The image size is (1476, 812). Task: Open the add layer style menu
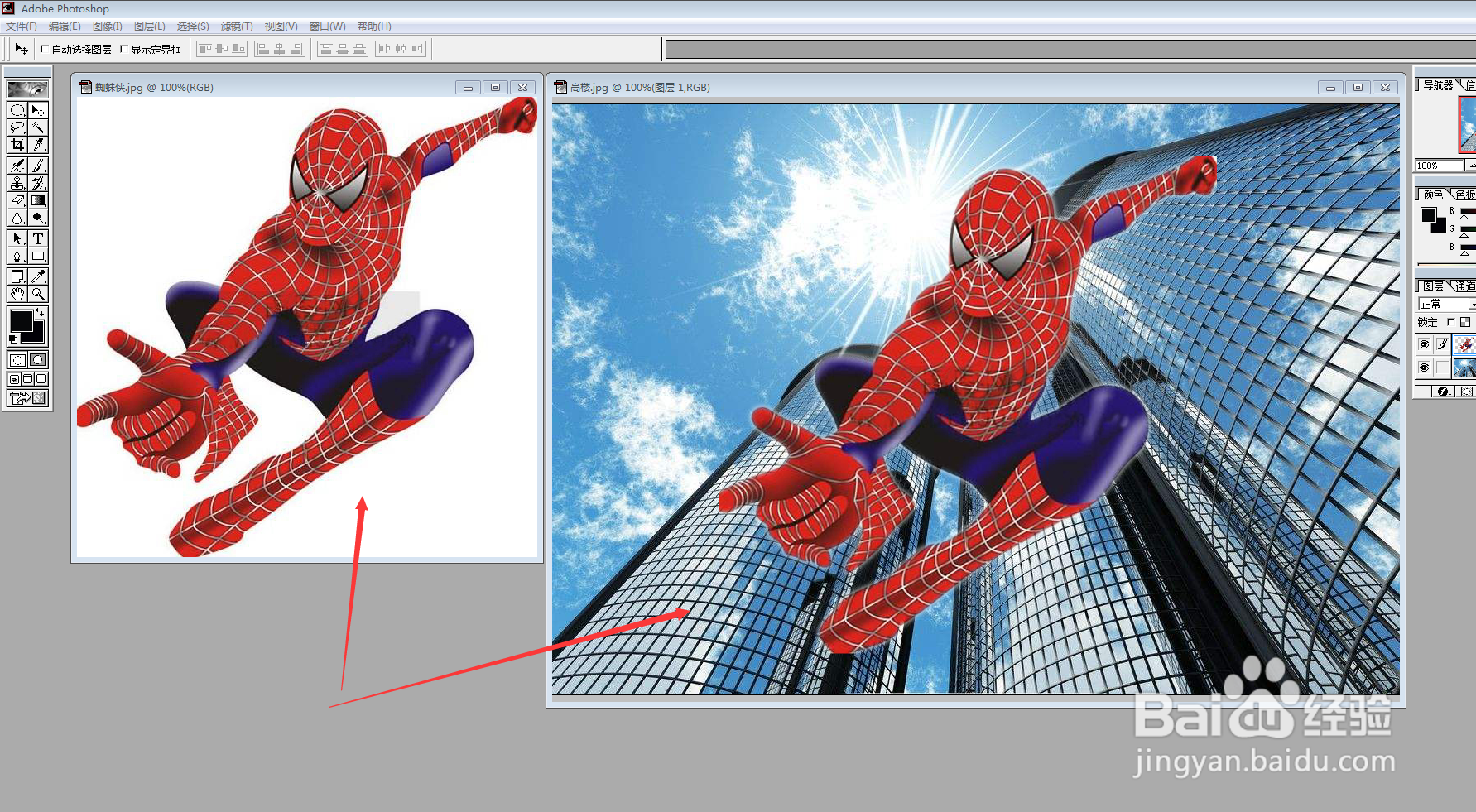[1444, 392]
